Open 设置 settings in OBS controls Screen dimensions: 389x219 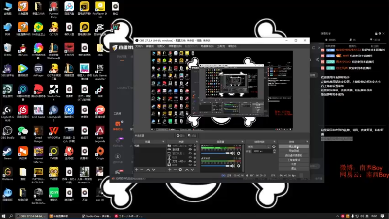click(294, 164)
